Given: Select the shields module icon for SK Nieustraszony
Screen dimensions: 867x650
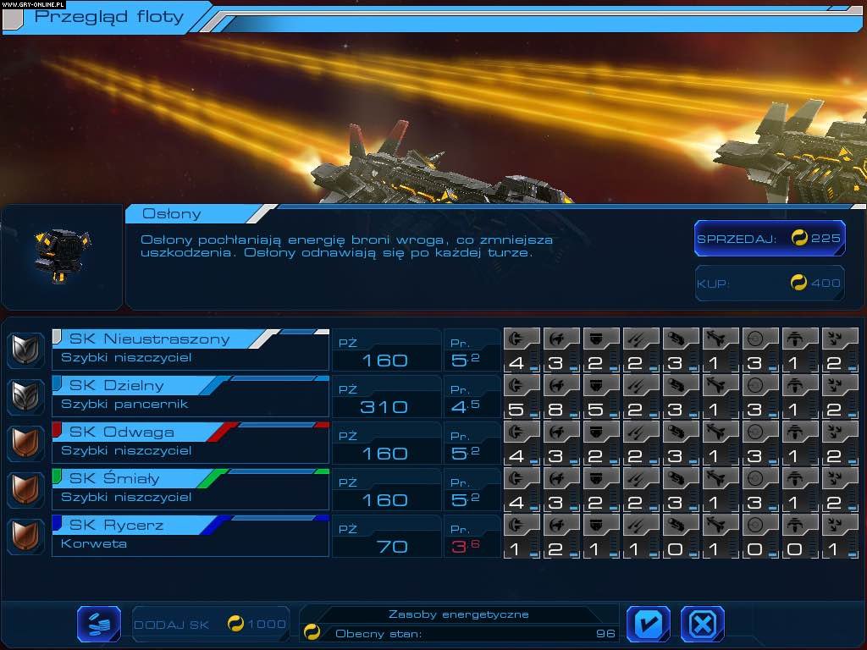Looking at the screenshot, I should click(561, 339).
